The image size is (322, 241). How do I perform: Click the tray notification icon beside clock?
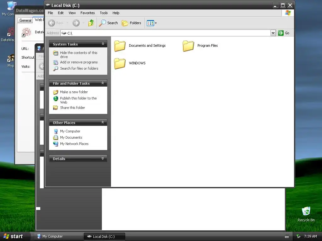pyautogui.click(x=299, y=236)
